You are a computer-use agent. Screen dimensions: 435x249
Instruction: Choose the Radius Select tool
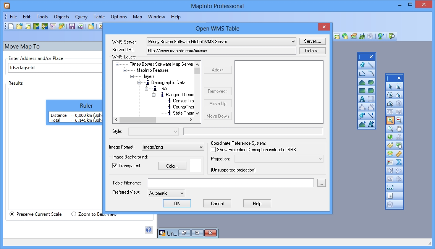(x=390, y=95)
